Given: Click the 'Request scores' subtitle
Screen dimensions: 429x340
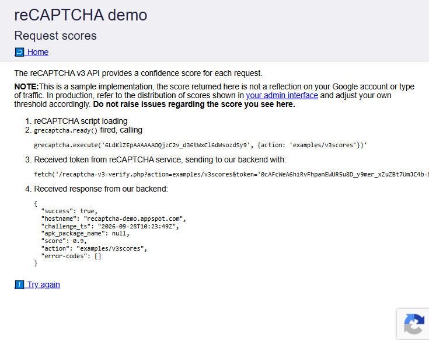Looking at the screenshot, I should coord(55,36).
